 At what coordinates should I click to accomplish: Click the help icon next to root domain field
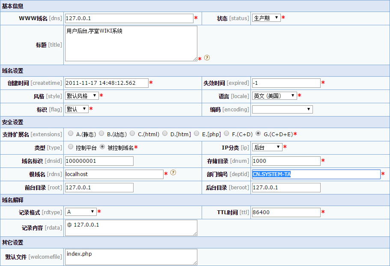pyautogui.click(x=173, y=173)
